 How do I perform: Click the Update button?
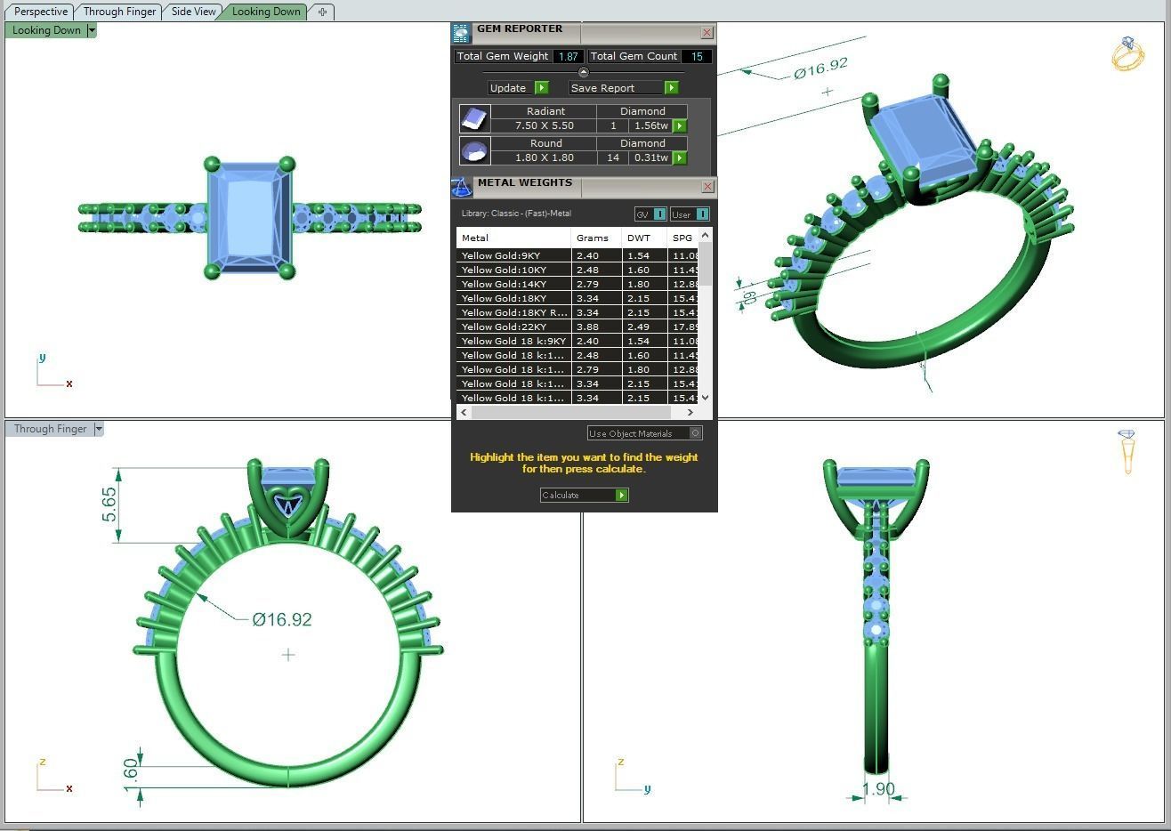[512, 88]
